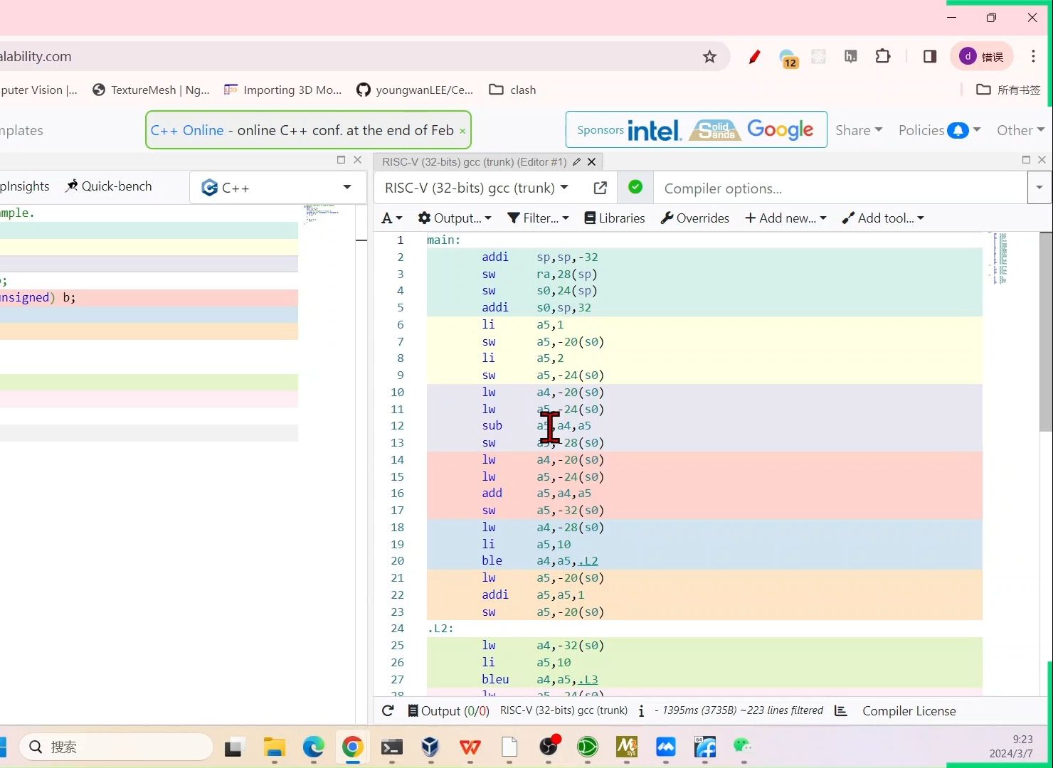This screenshot has width=1053, height=768.
Task: Click the red pen extension icon
Action: click(x=754, y=57)
